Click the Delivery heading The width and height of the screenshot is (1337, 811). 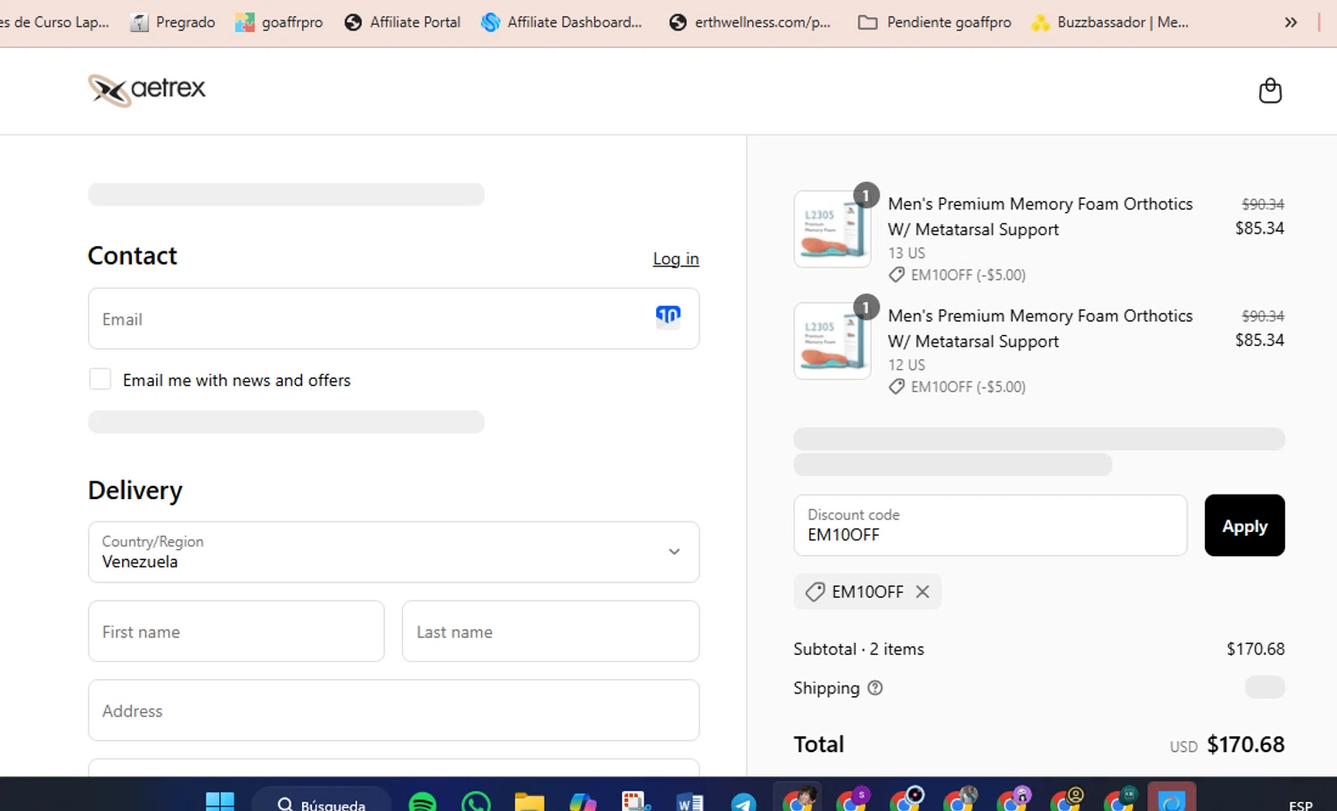135,490
